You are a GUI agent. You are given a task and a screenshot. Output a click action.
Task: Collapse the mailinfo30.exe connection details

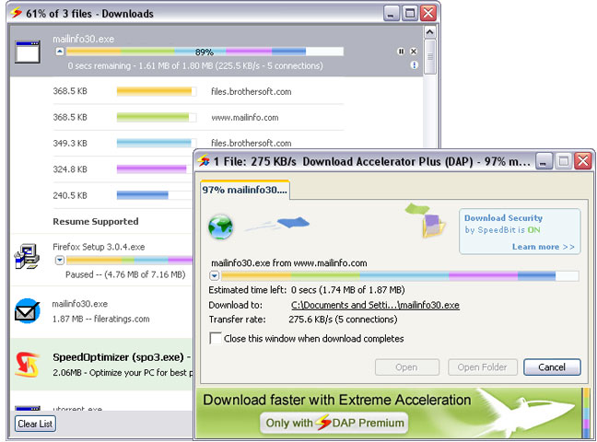(x=59, y=52)
